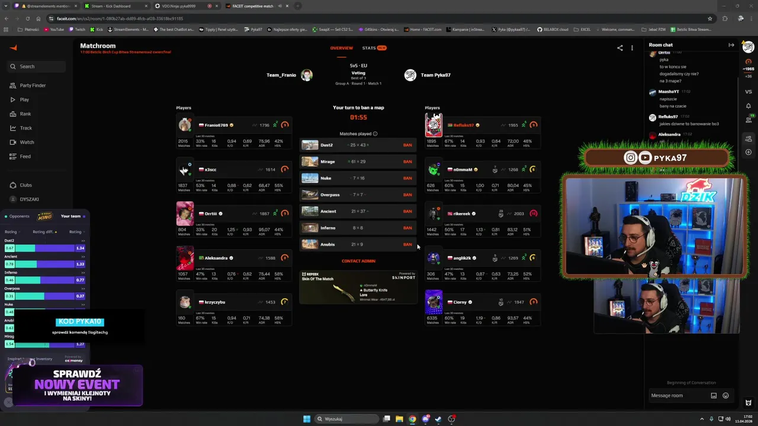The image size is (758, 426).
Task: Open Chrome from the taskbar
Action: 412,419
